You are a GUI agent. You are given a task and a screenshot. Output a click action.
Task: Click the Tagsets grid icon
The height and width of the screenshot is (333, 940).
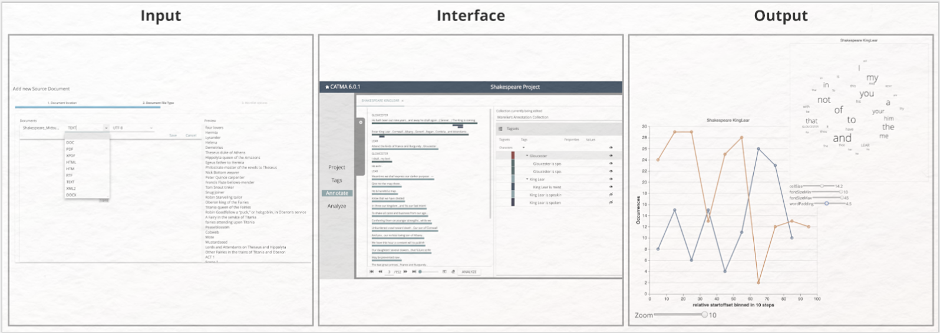click(x=500, y=128)
